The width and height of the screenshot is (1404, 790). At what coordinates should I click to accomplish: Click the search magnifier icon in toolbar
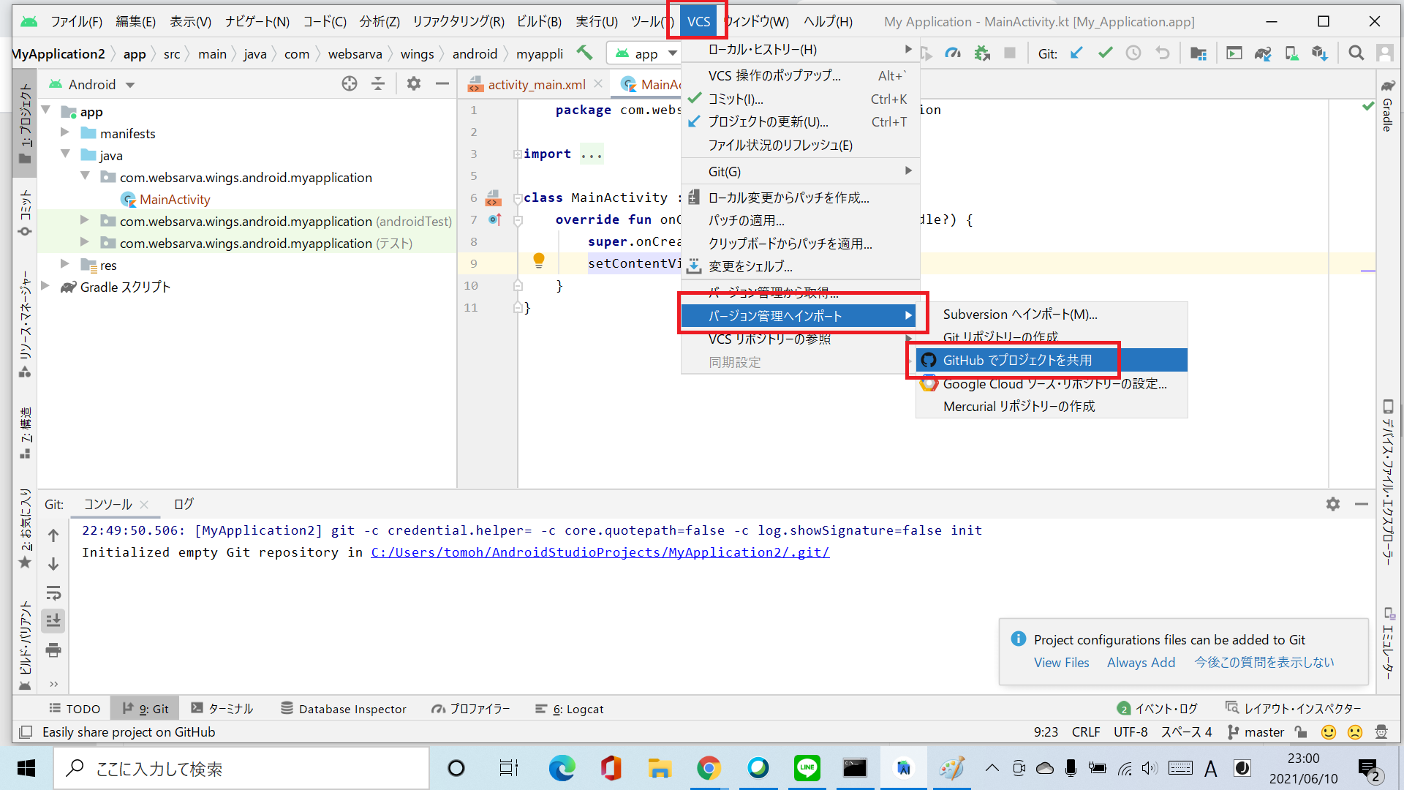(x=1356, y=53)
